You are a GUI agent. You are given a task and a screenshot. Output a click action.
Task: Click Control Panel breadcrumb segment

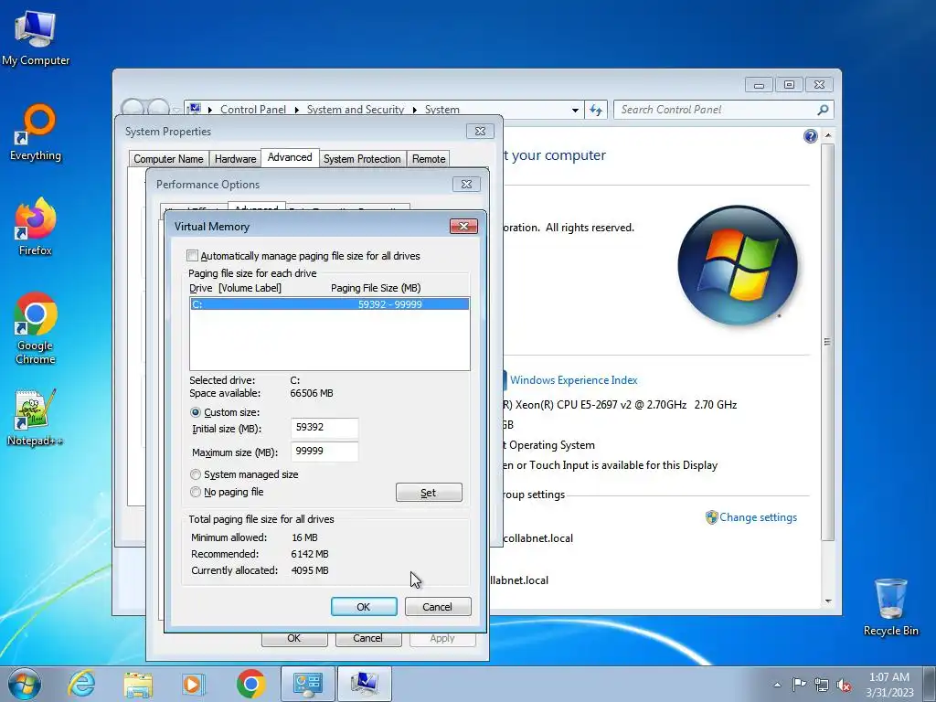click(253, 110)
